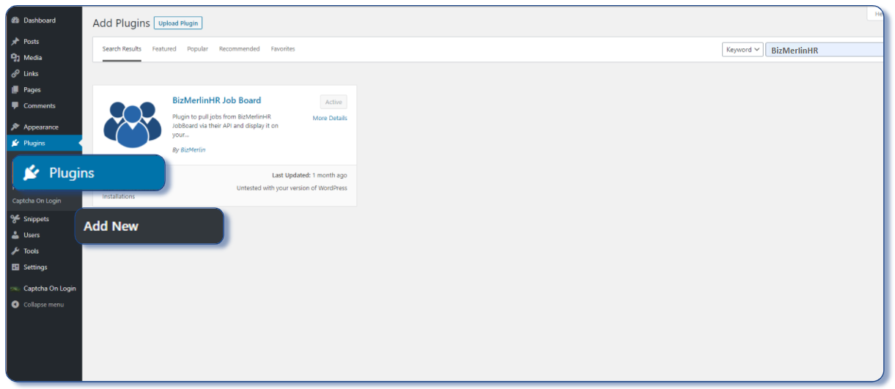Click 'Untested with your version of WordPress' text
This screenshot has width=895, height=389.
[x=292, y=188]
